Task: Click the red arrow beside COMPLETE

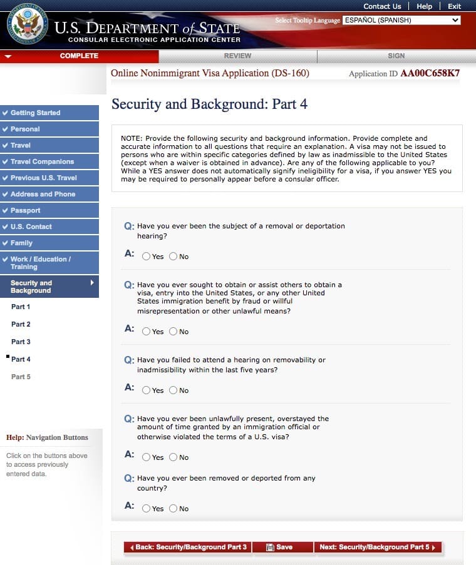Action: [x=8, y=56]
